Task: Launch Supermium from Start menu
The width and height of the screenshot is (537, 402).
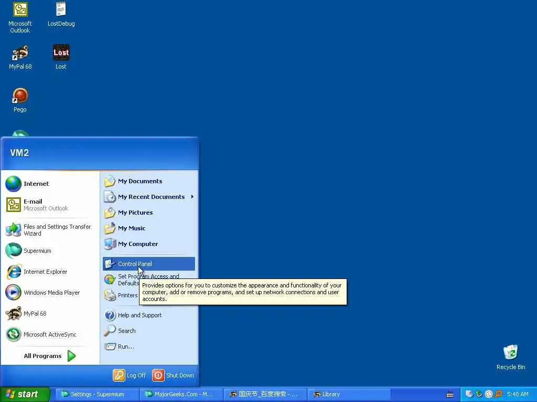Action: [x=49, y=251]
